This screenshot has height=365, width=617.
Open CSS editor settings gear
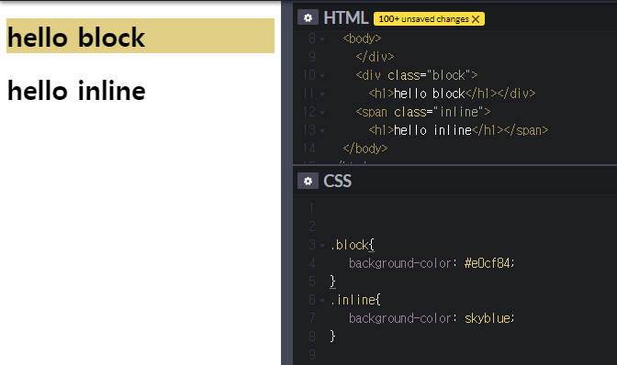point(308,182)
